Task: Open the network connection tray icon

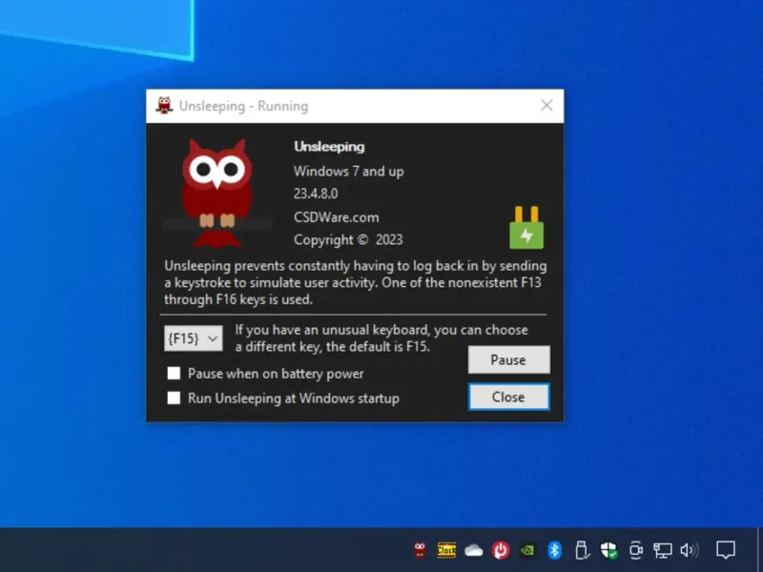Action: pos(662,551)
